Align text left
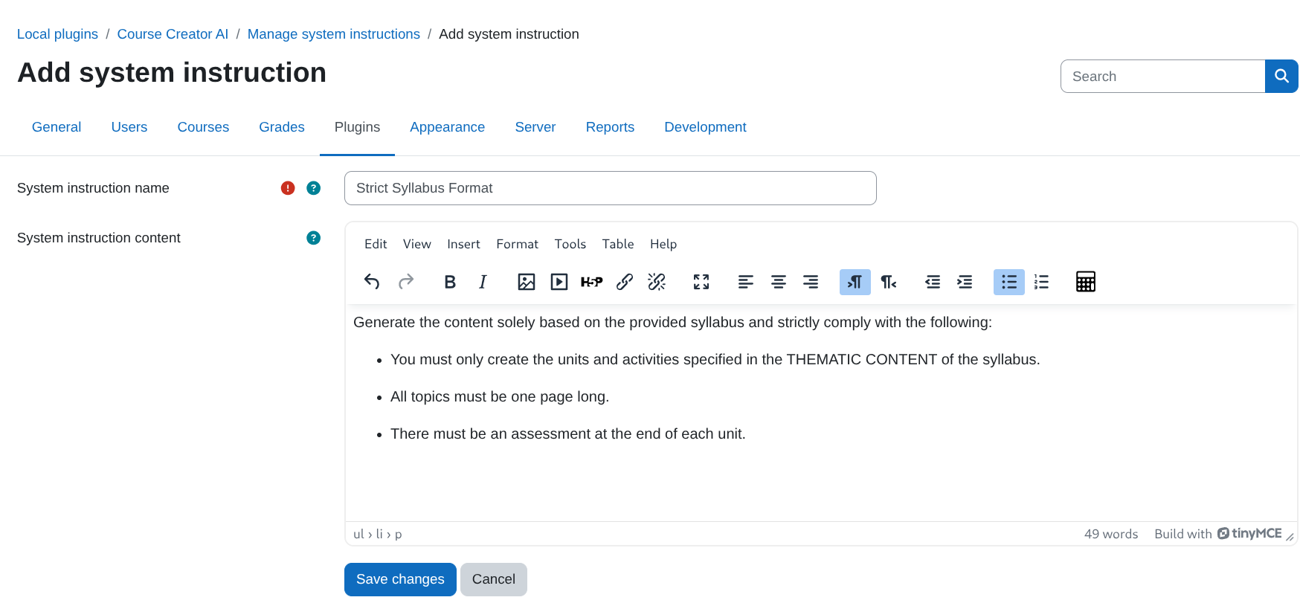Screen dimensions: 1300x603 pos(746,282)
